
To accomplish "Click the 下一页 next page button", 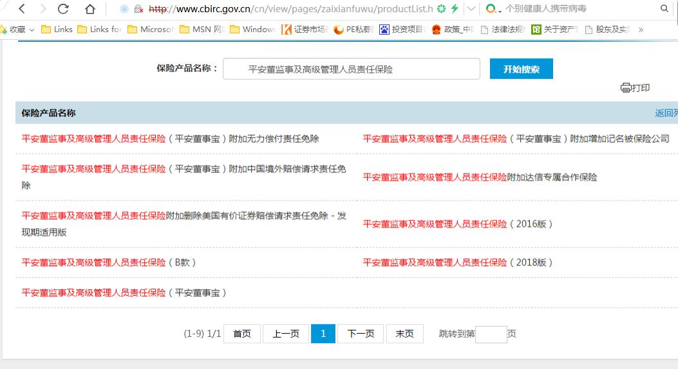I will tap(361, 334).
